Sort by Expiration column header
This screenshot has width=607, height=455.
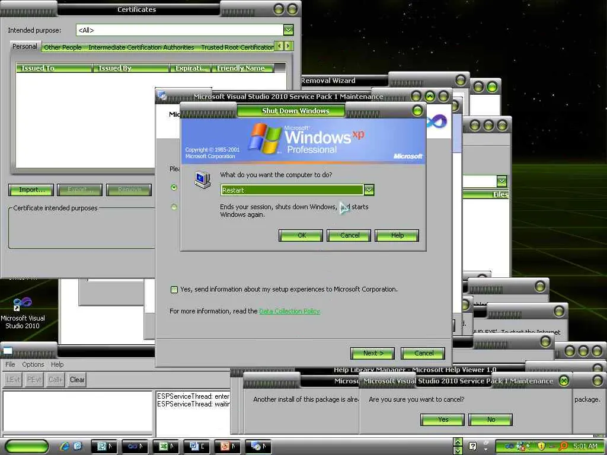[x=190, y=68]
